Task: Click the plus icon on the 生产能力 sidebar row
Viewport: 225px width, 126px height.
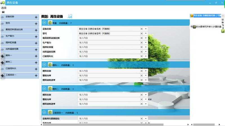Action: click(36, 37)
